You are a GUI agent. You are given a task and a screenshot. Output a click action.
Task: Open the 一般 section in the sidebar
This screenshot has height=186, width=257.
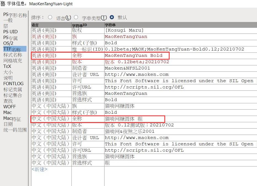pos(8,20)
